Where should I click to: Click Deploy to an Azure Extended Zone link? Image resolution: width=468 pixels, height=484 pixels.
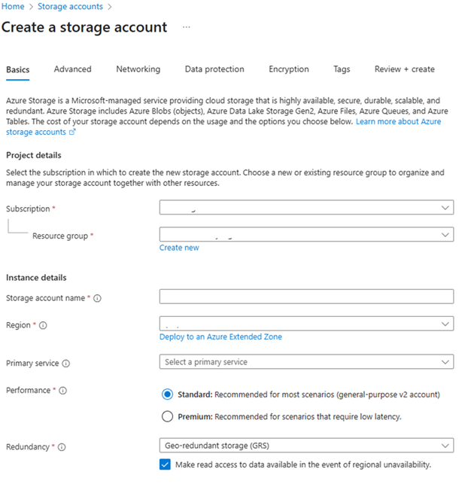tap(220, 336)
